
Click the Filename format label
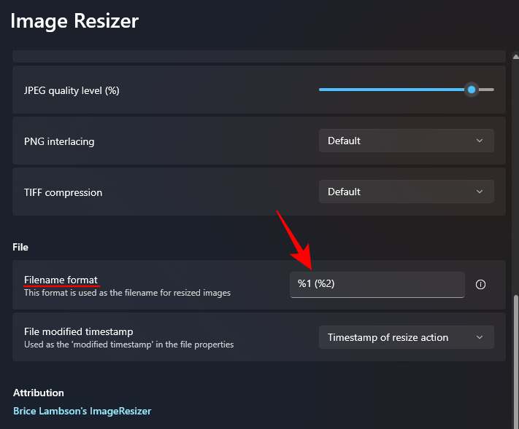(61, 280)
